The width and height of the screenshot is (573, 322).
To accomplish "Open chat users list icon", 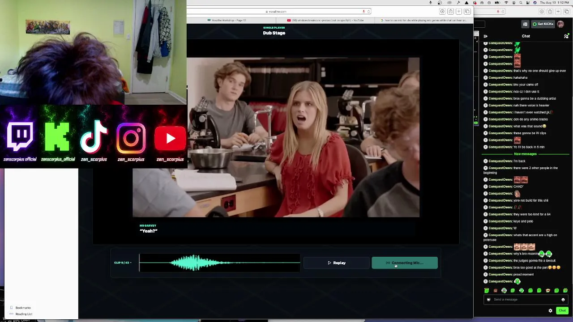I will [x=566, y=36].
